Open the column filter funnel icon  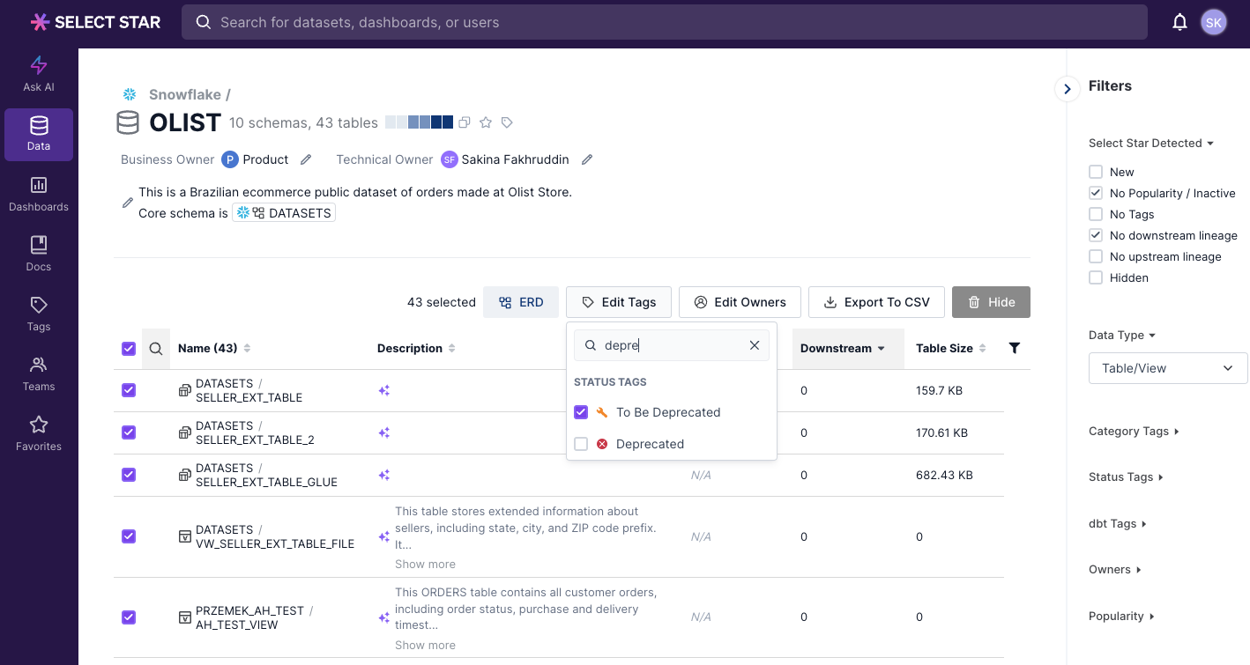click(x=1015, y=348)
